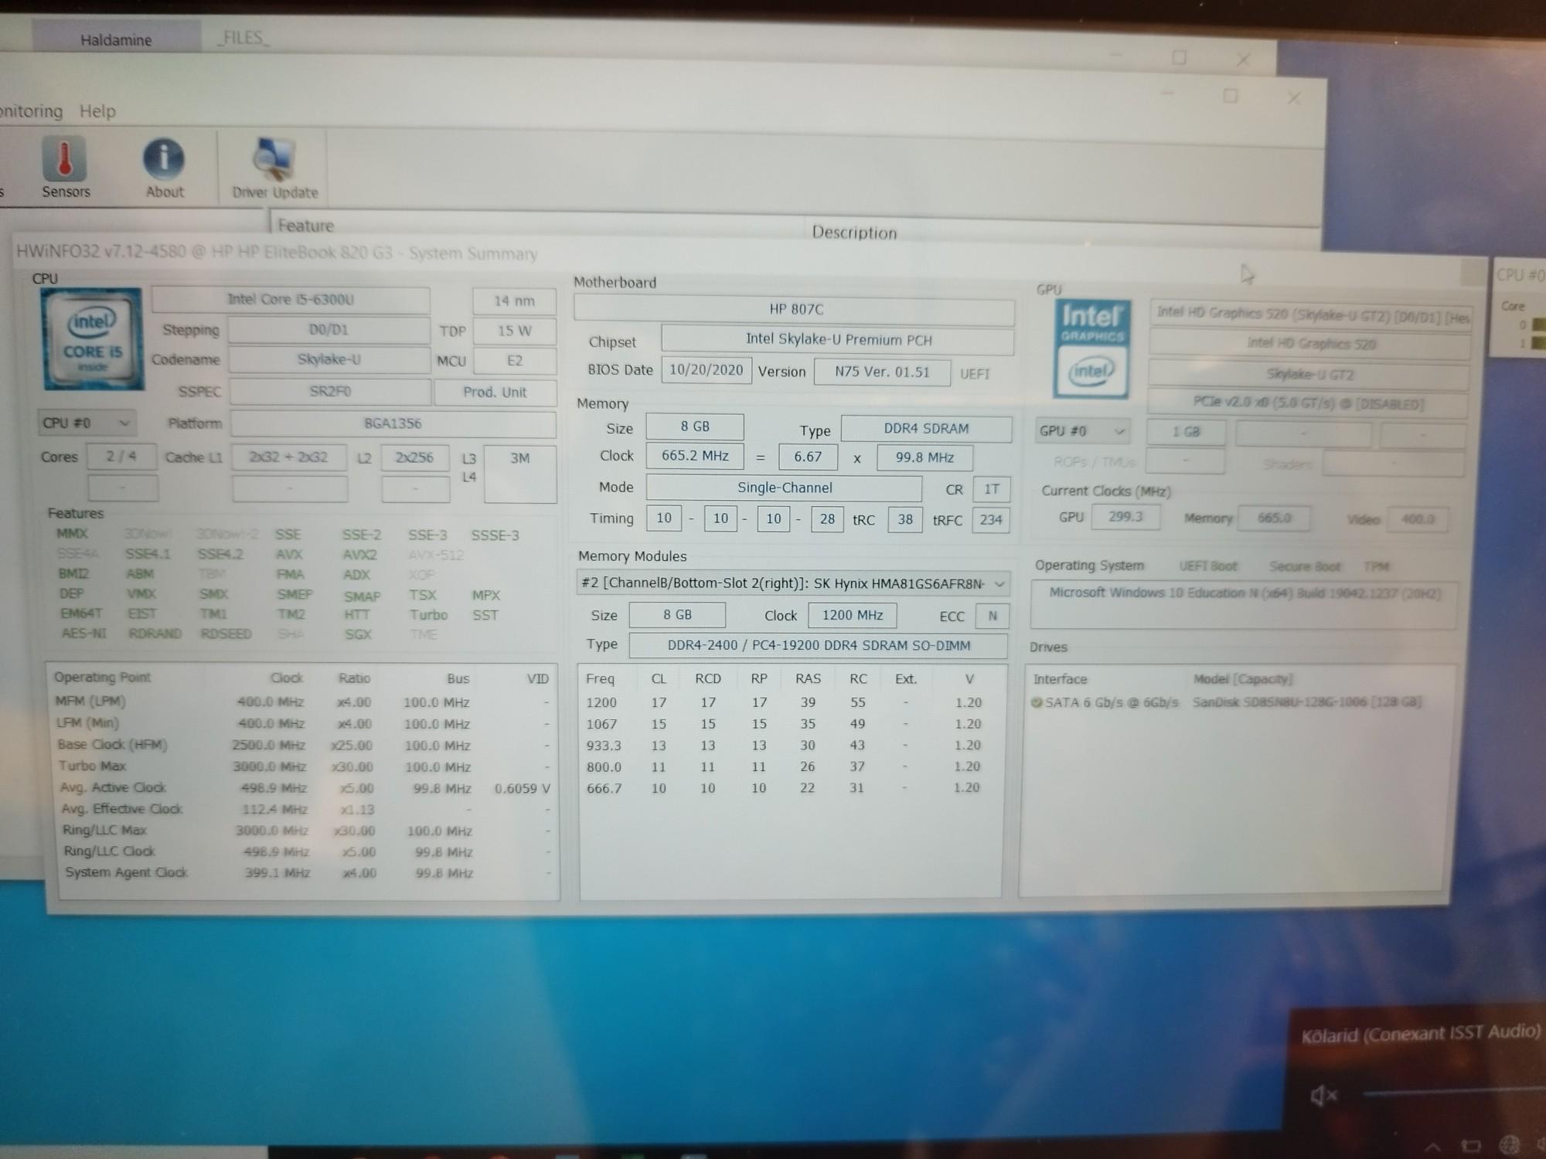The width and height of the screenshot is (1546, 1159).
Task: Click the tRFC 234 timing value
Action: click(991, 520)
